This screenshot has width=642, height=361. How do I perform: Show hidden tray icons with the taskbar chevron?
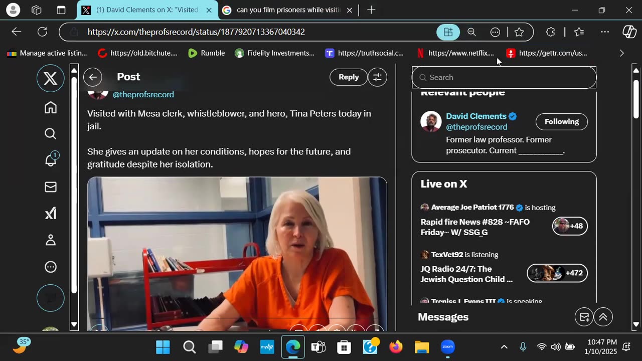point(504,347)
